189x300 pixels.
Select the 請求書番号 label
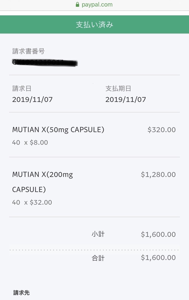click(28, 51)
